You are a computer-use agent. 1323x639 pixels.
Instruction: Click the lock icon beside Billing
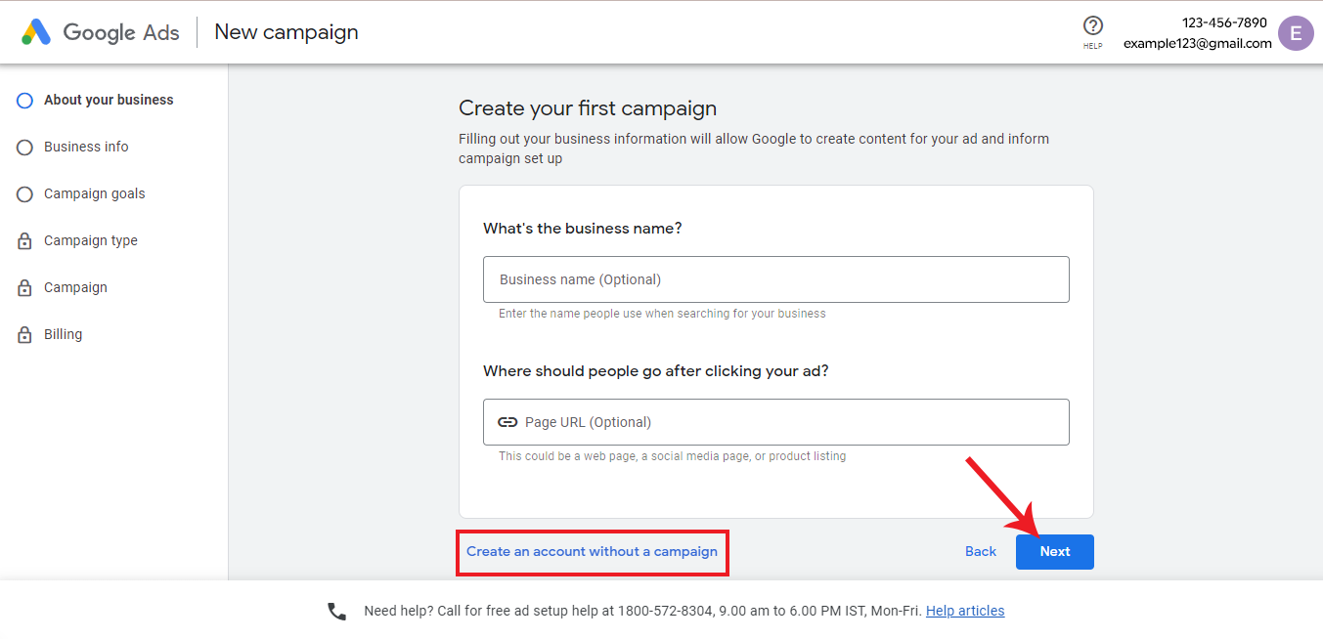click(25, 334)
